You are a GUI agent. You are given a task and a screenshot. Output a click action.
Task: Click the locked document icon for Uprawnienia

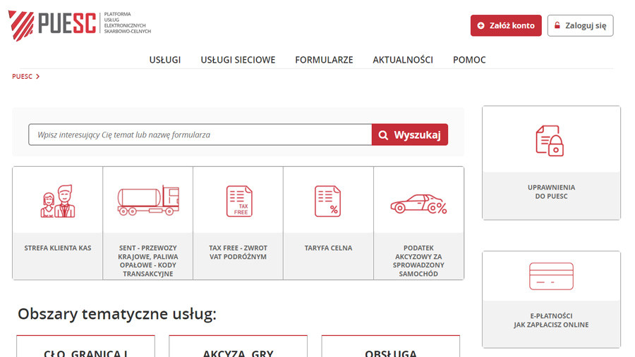point(550,140)
